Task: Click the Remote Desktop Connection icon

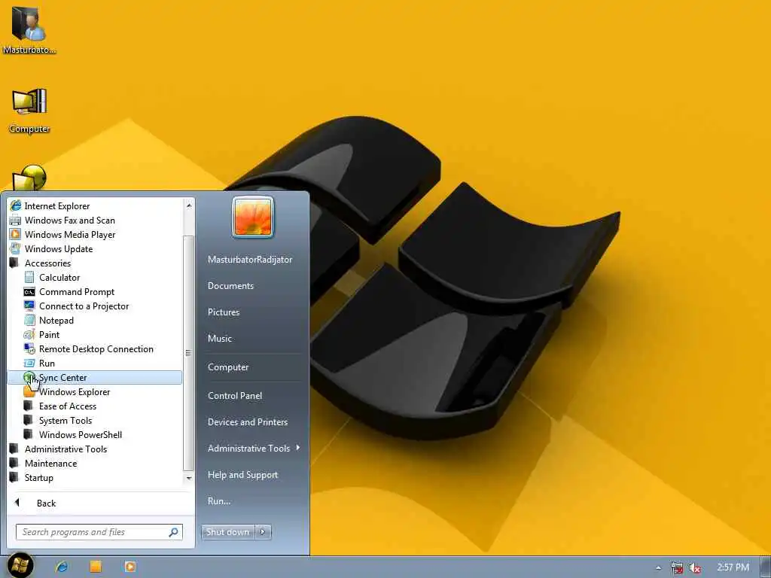Action: point(29,349)
